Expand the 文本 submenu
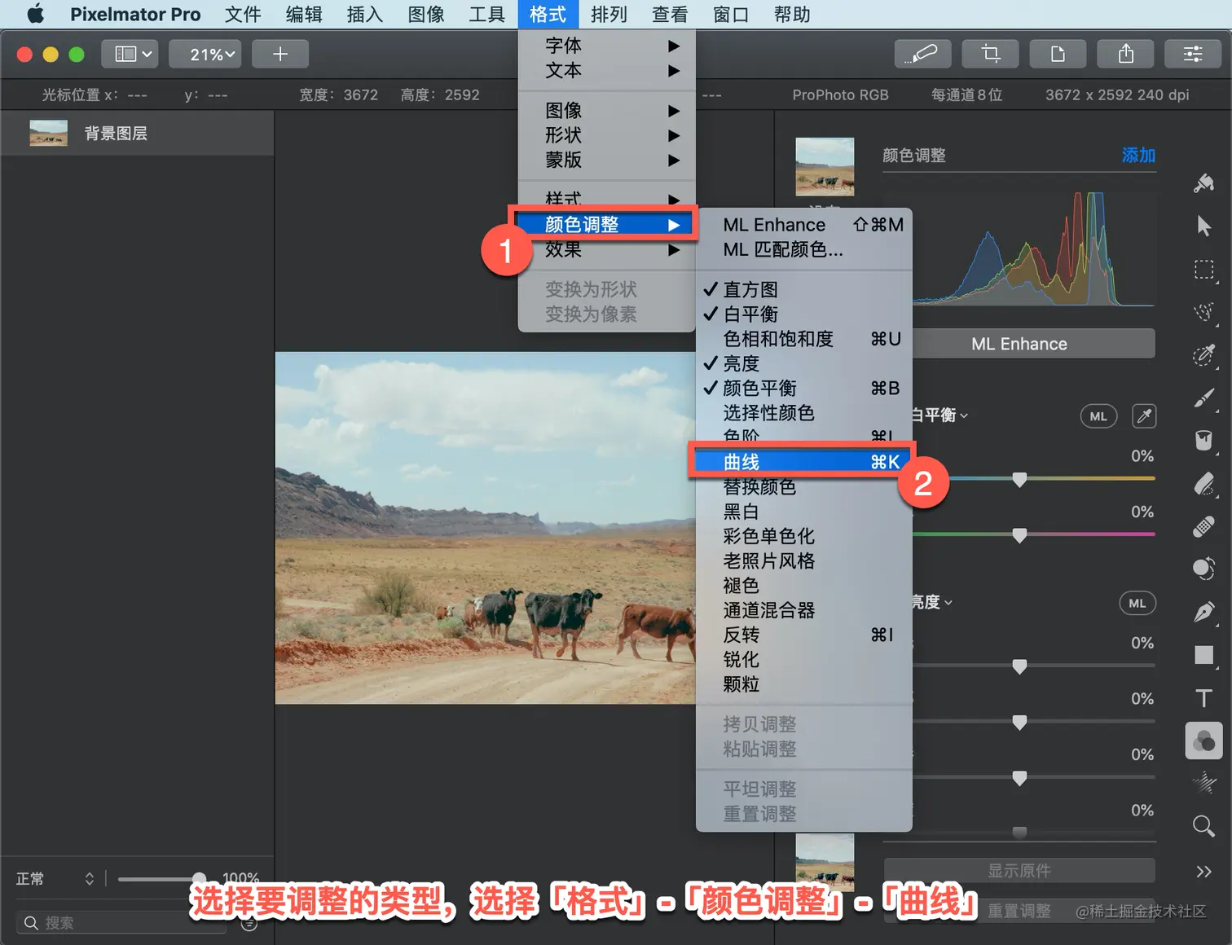Image resolution: width=1232 pixels, height=945 pixels. (x=607, y=70)
